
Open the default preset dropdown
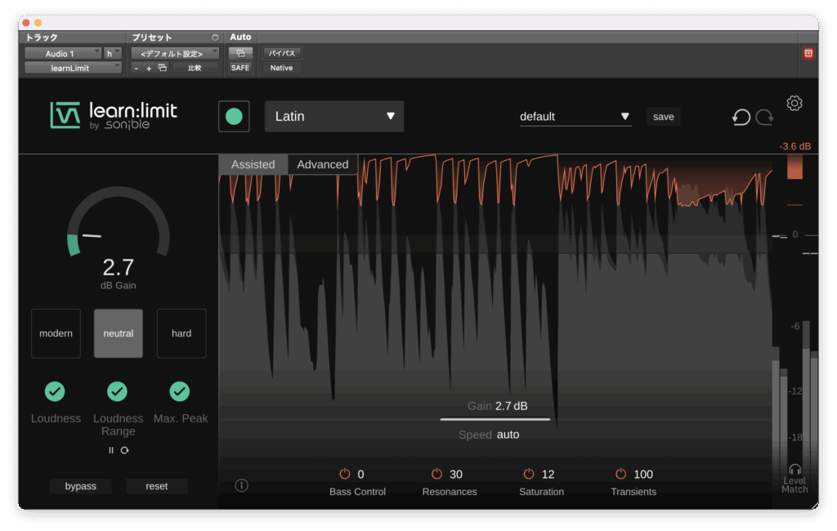point(575,117)
